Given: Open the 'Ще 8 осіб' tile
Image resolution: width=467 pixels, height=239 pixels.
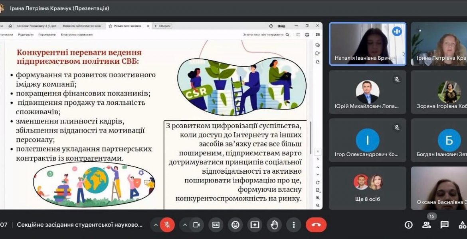Looking at the screenshot, I should pyautogui.click(x=368, y=188).
